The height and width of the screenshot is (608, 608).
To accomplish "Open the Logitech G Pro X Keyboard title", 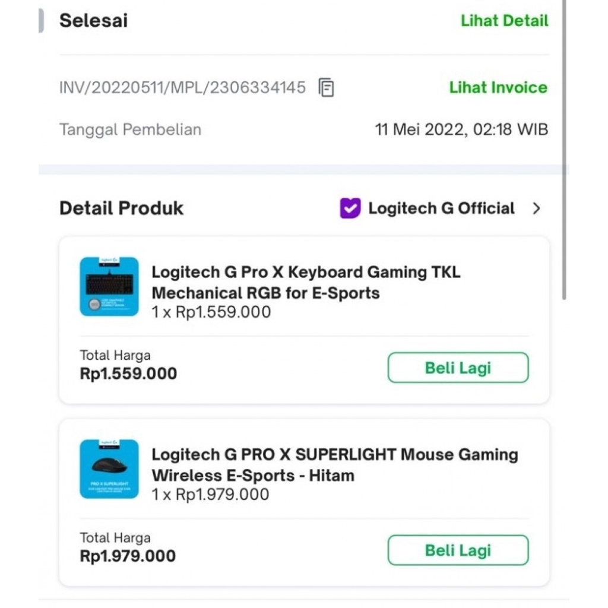I will [306, 283].
